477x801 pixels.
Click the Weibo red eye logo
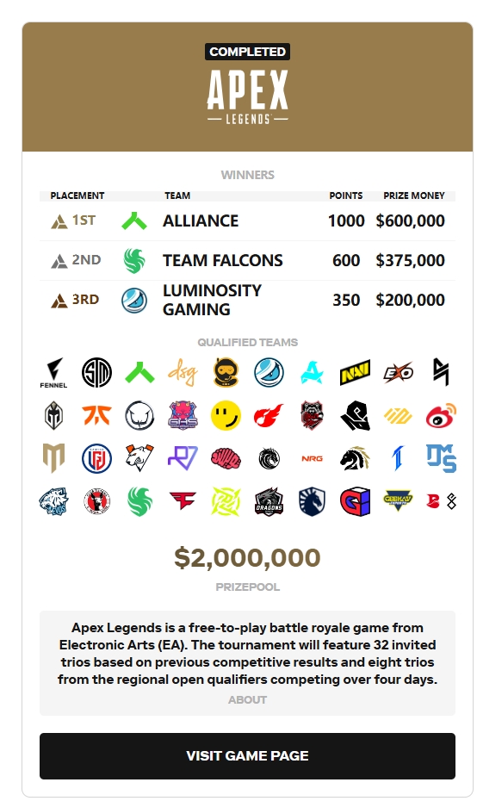tap(441, 415)
